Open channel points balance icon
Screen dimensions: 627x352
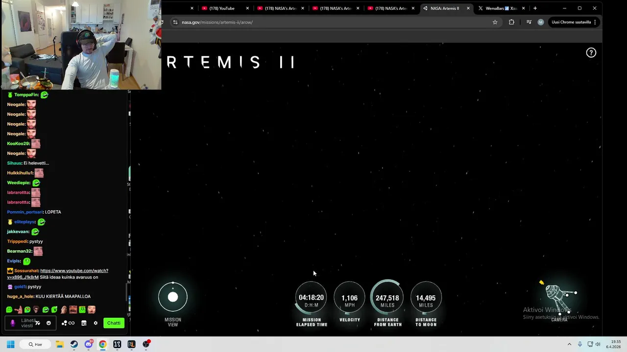click(68, 323)
